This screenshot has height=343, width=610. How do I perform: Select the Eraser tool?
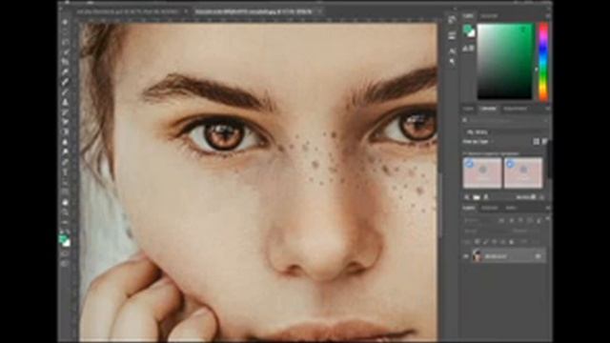pyautogui.click(x=65, y=123)
